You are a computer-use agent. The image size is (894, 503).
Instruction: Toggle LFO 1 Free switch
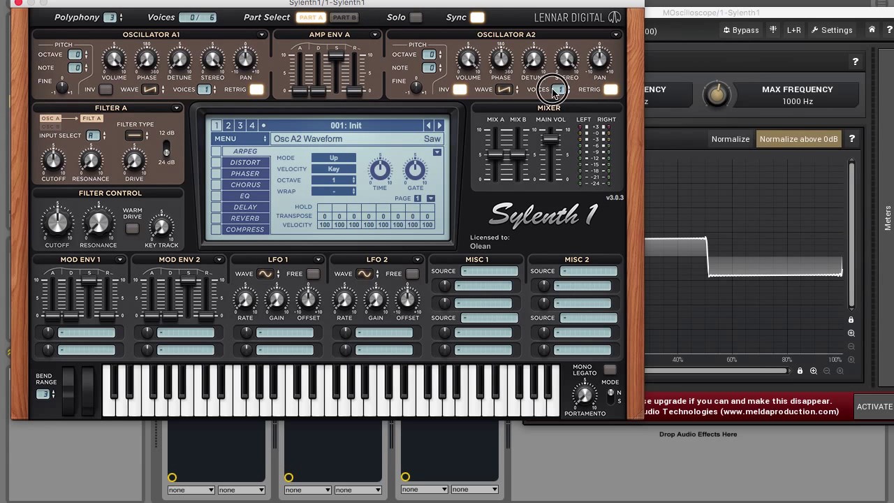(x=313, y=274)
